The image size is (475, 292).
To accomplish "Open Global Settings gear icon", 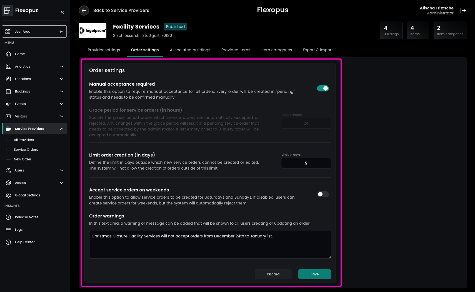I will (8, 195).
